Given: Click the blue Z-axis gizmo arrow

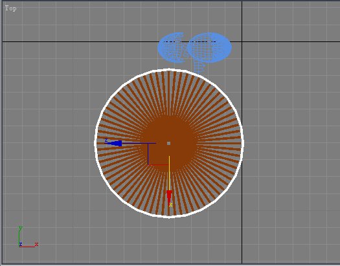Looking at the screenshot, I should 115,143.
